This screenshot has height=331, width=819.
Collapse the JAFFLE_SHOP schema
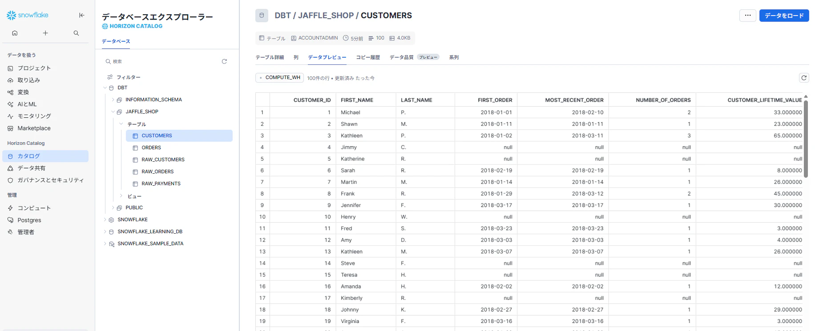click(x=113, y=112)
